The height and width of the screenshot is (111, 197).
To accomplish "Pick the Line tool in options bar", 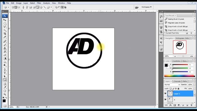I will click(x=45, y=7).
